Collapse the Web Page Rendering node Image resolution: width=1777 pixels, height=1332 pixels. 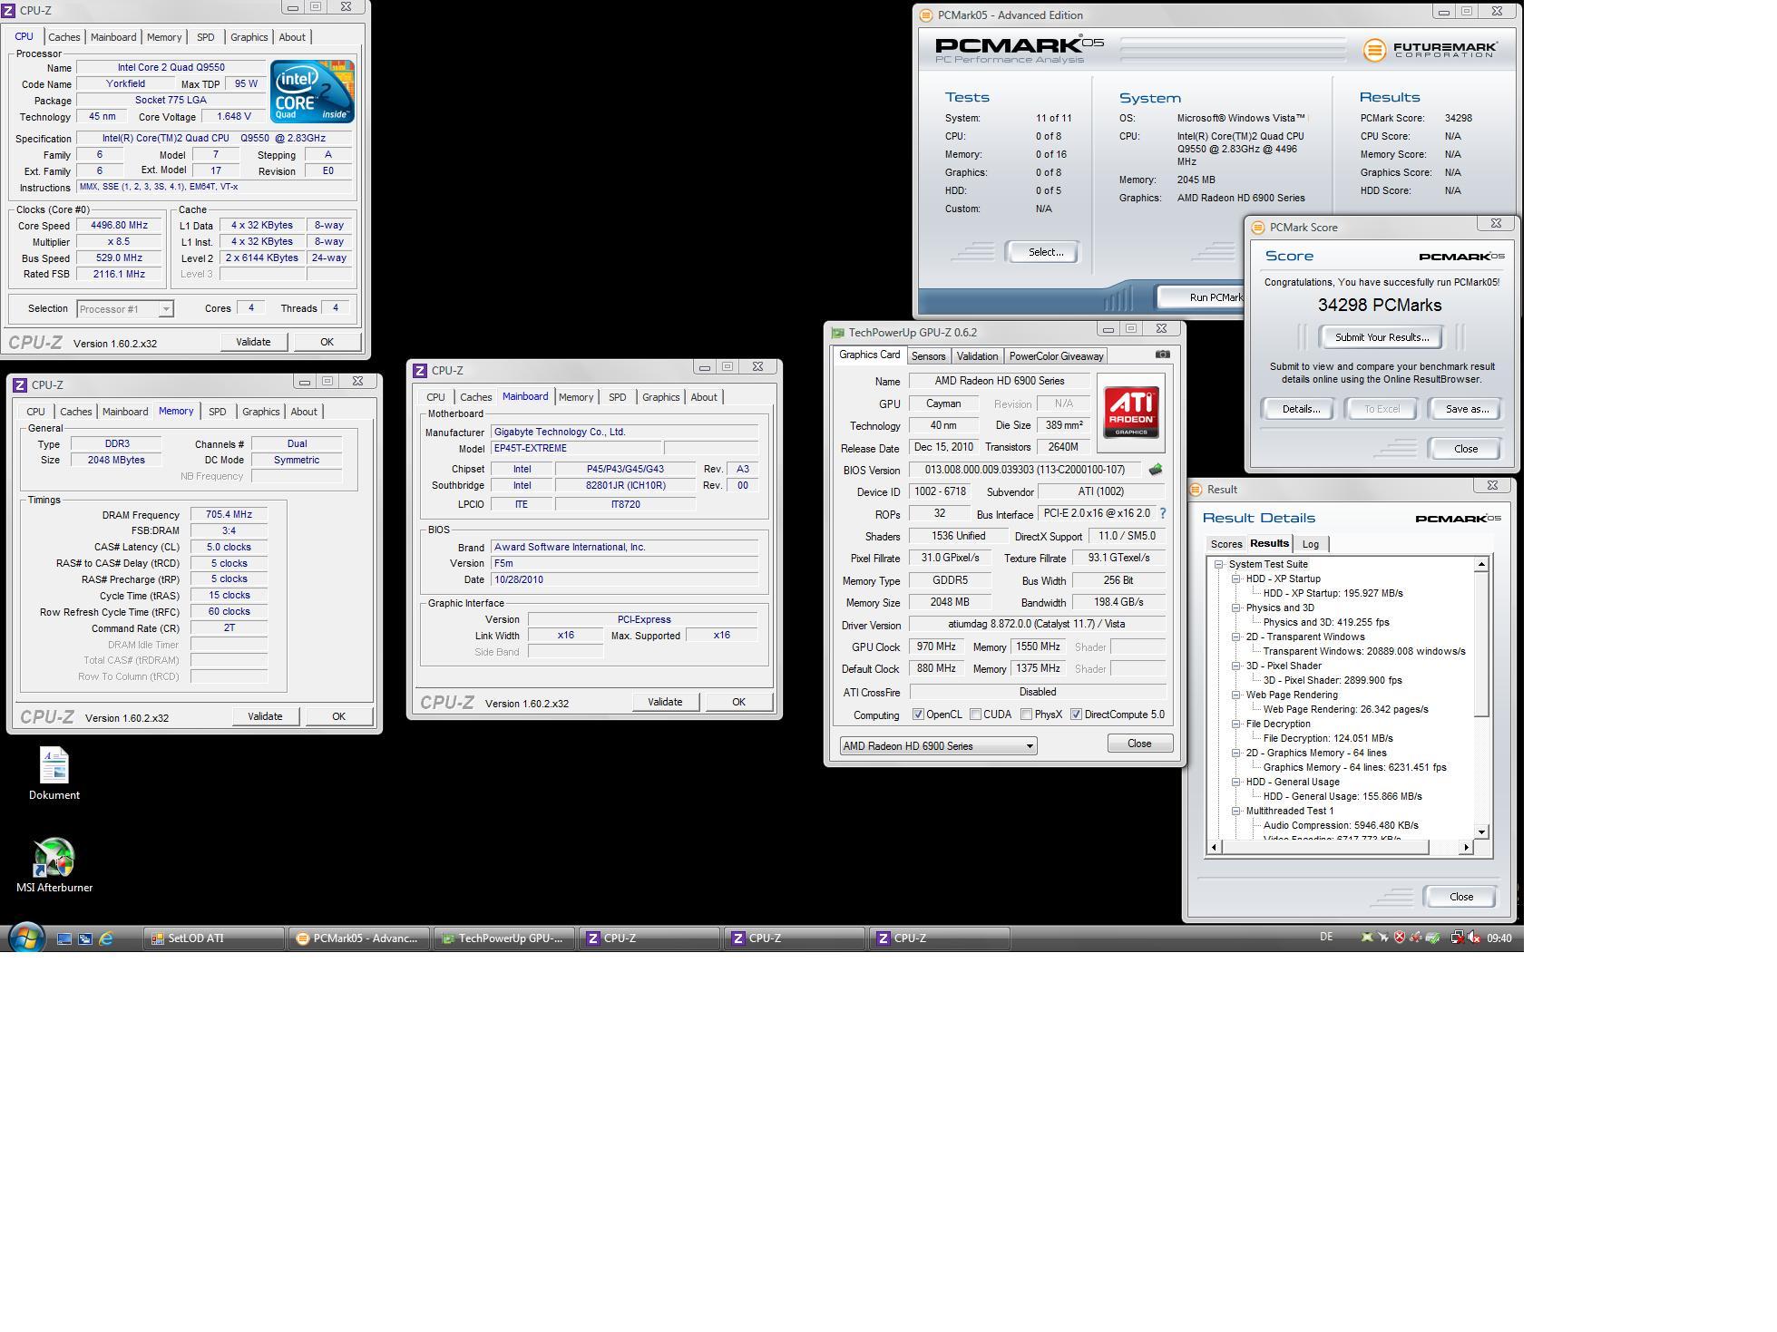point(1236,695)
